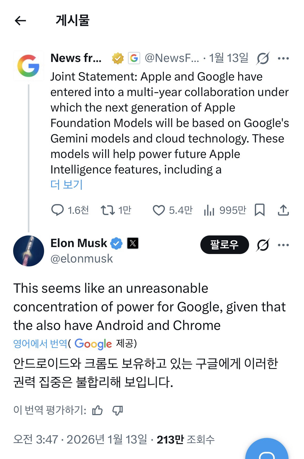Open more options on Elon Musk's post

(x=283, y=245)
